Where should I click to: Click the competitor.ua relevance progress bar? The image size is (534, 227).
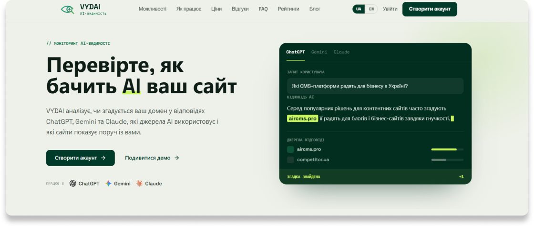(447, 160)
